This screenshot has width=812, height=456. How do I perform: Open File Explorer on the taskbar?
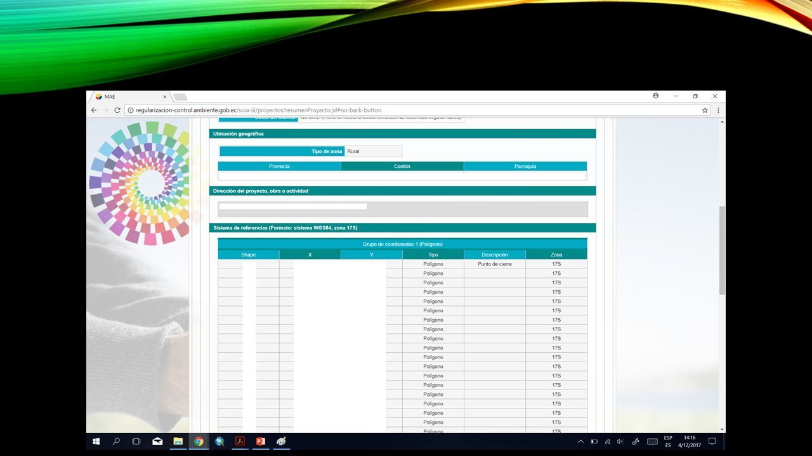click(x=178, y=441)
